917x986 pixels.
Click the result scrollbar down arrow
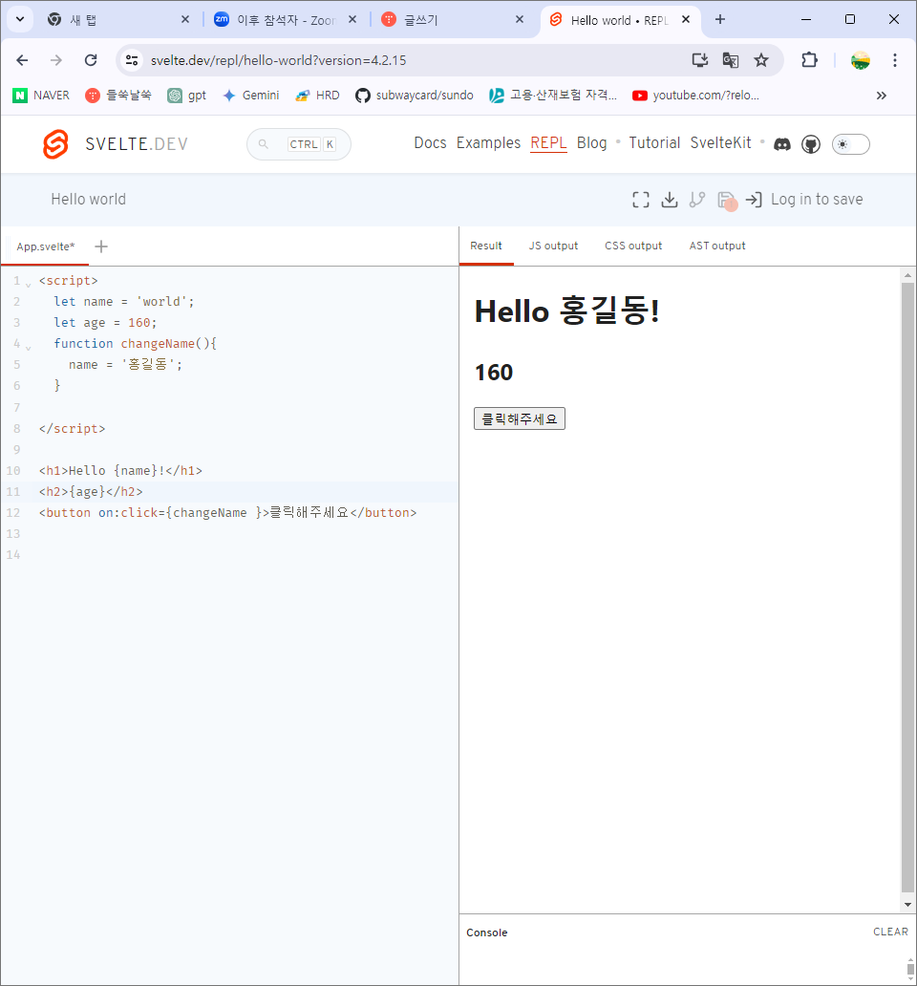click(x=907, y=905)
